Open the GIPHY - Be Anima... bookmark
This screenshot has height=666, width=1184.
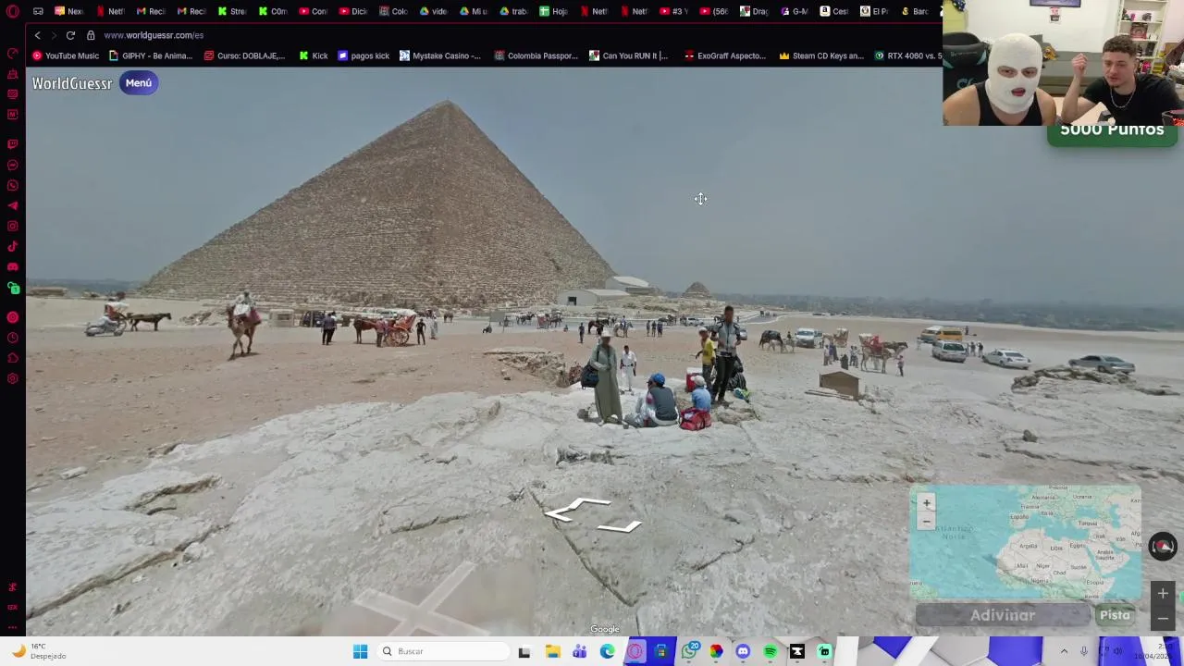click(151, 55)
